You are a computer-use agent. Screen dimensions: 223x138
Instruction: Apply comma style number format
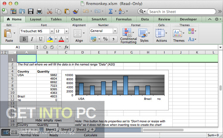[x=113, y=39]
